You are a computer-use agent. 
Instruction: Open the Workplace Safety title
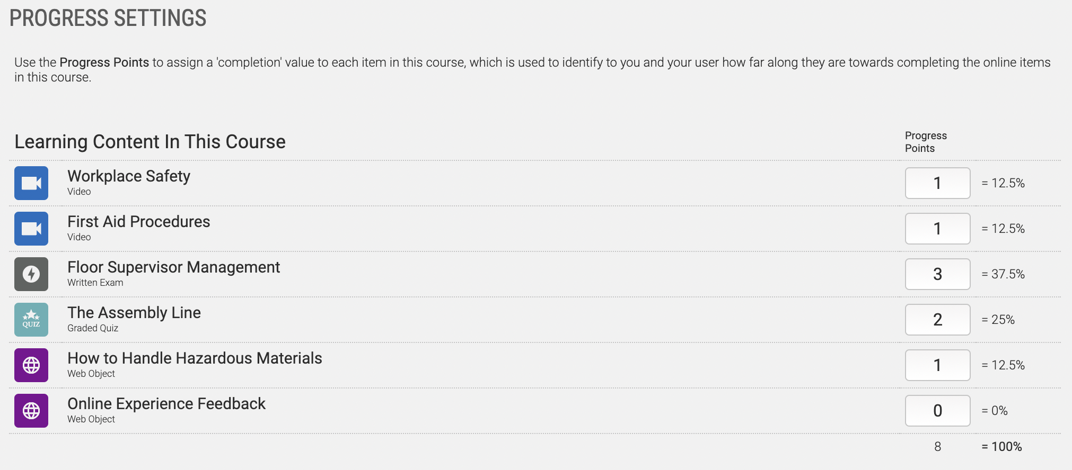[129, 176]
